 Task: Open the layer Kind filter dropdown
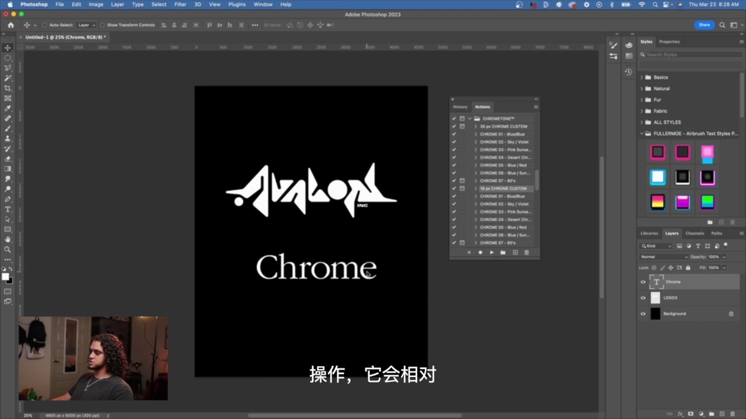[x=656, y=246]
